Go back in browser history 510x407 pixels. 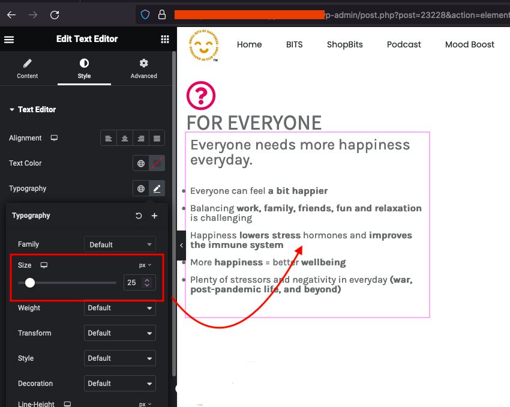pos(11,14)
